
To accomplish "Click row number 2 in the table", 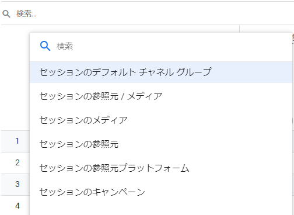I will coord(17,162).
